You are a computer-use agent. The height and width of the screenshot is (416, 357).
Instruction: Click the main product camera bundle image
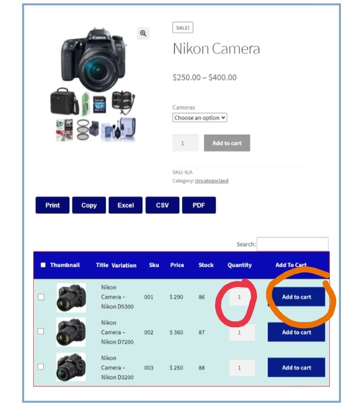(93, 85)
